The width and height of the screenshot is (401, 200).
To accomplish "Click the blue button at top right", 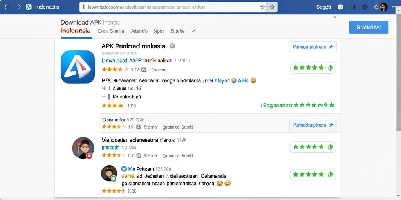I will (368, 27).
